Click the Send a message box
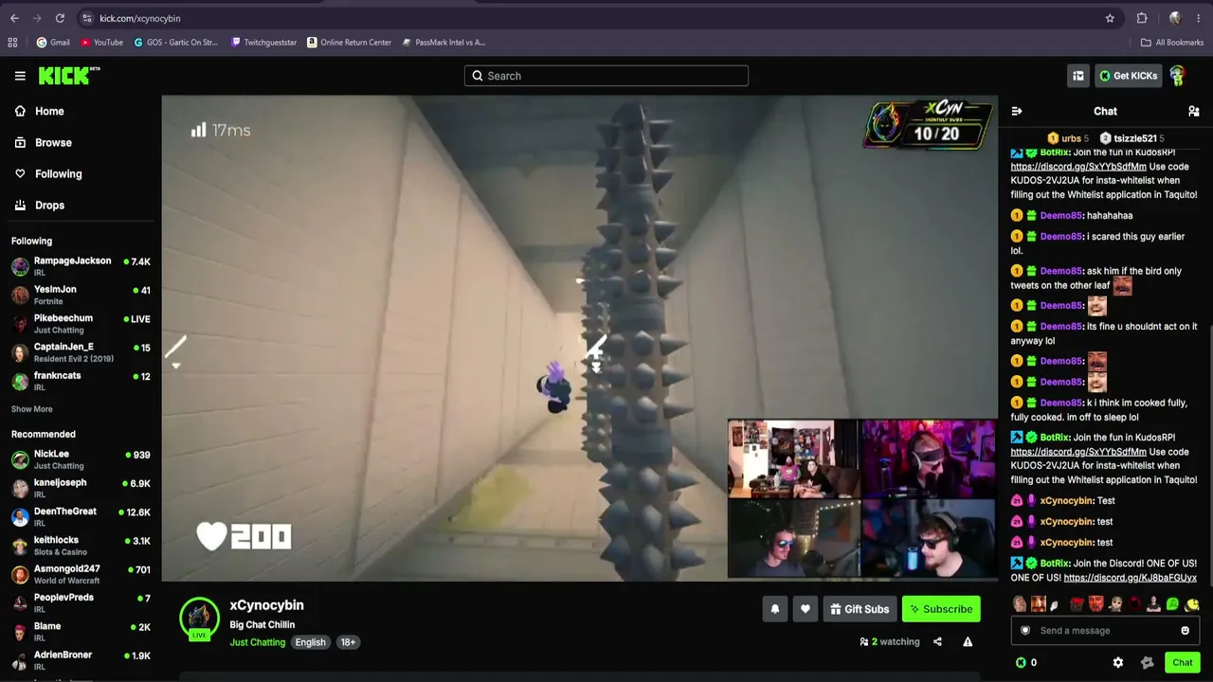 click(x=1105, y=630)
